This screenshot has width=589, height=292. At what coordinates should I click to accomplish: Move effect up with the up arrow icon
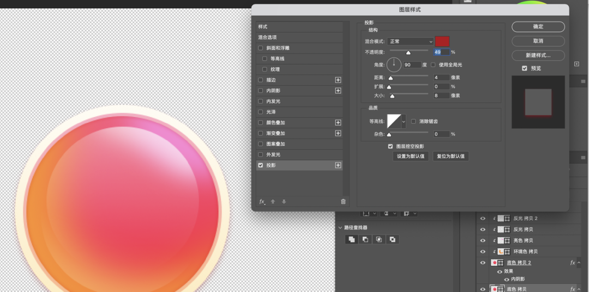(273, 202)
